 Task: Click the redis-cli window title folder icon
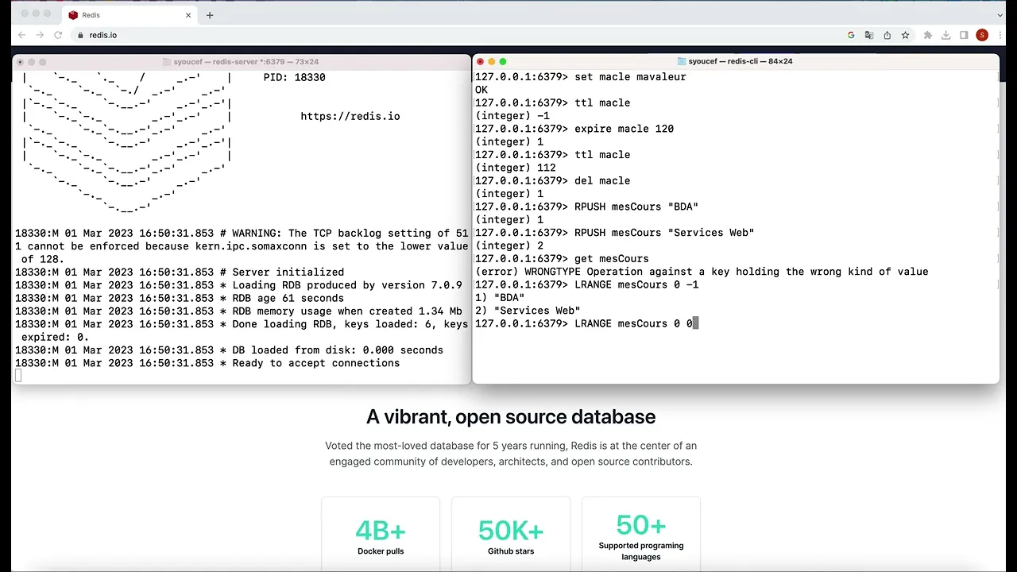click(x=682, y=61)
